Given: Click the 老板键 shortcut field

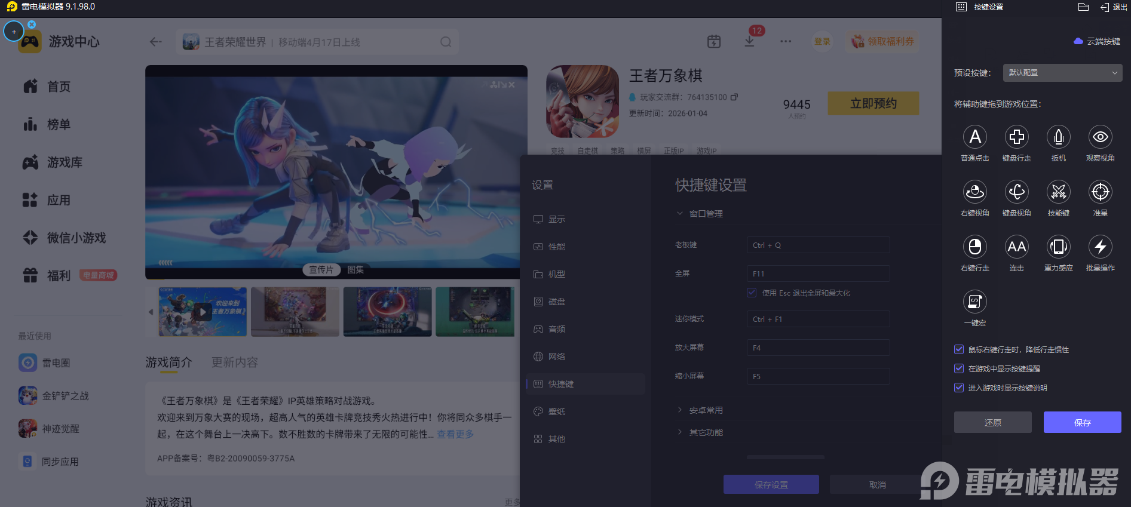Looking at the screenshot, I should pyautogui.click(x=819, y=245).
